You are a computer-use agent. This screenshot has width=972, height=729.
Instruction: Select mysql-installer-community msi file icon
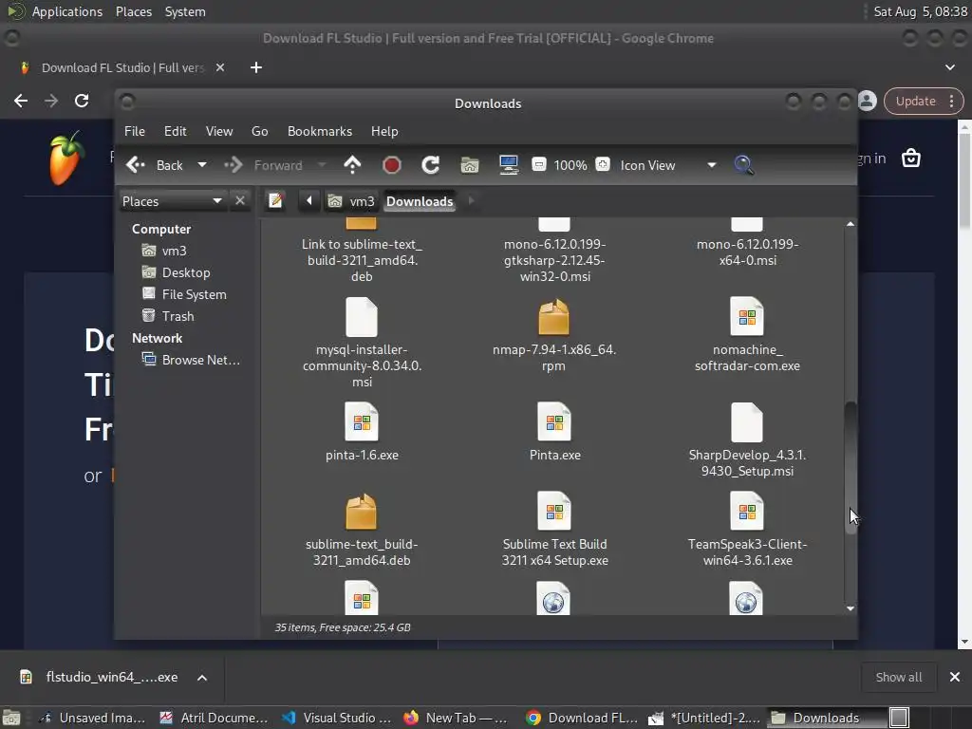[x=362, y=317]
